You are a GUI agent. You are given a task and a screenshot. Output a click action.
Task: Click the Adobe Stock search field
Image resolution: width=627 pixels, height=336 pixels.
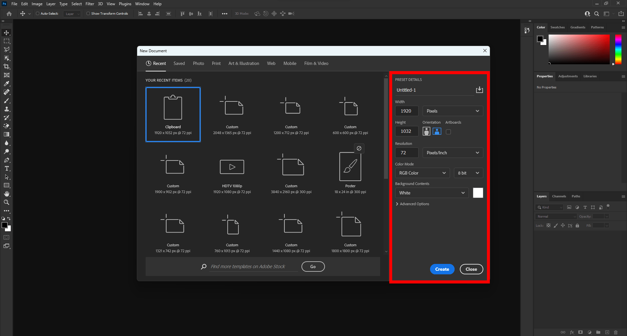(254, 267)
